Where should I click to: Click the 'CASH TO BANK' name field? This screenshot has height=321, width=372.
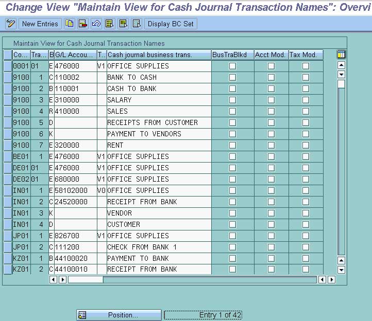click(159, 88)
